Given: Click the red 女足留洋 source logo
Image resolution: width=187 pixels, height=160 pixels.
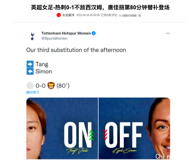Looking at the screenshot, I should (59, 15).
